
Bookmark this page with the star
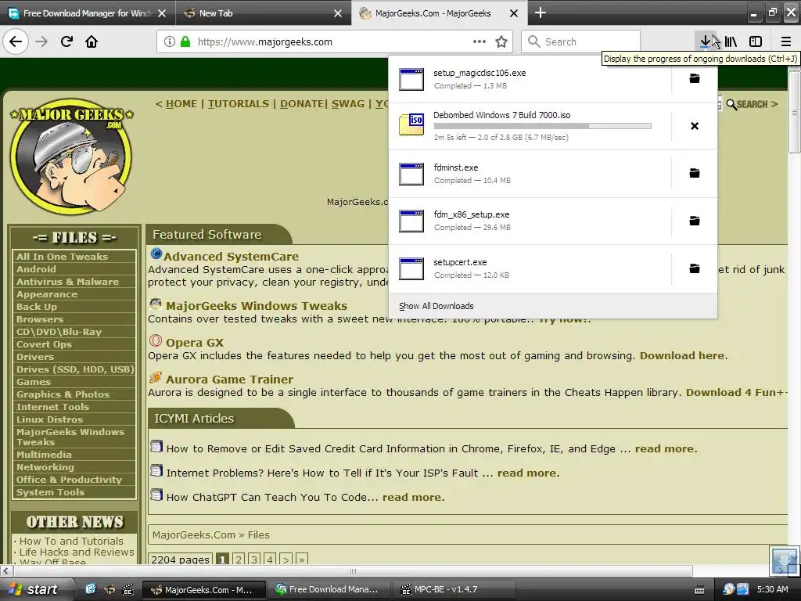[501, 41]
